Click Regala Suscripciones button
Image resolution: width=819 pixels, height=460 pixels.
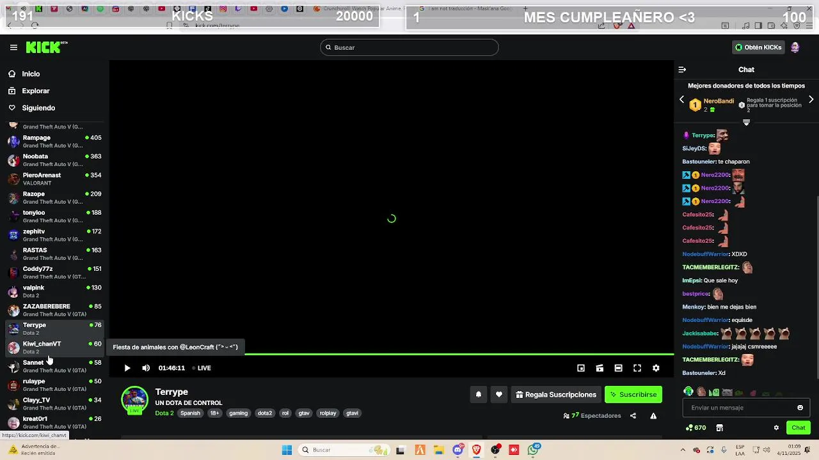tap(556, 395)
